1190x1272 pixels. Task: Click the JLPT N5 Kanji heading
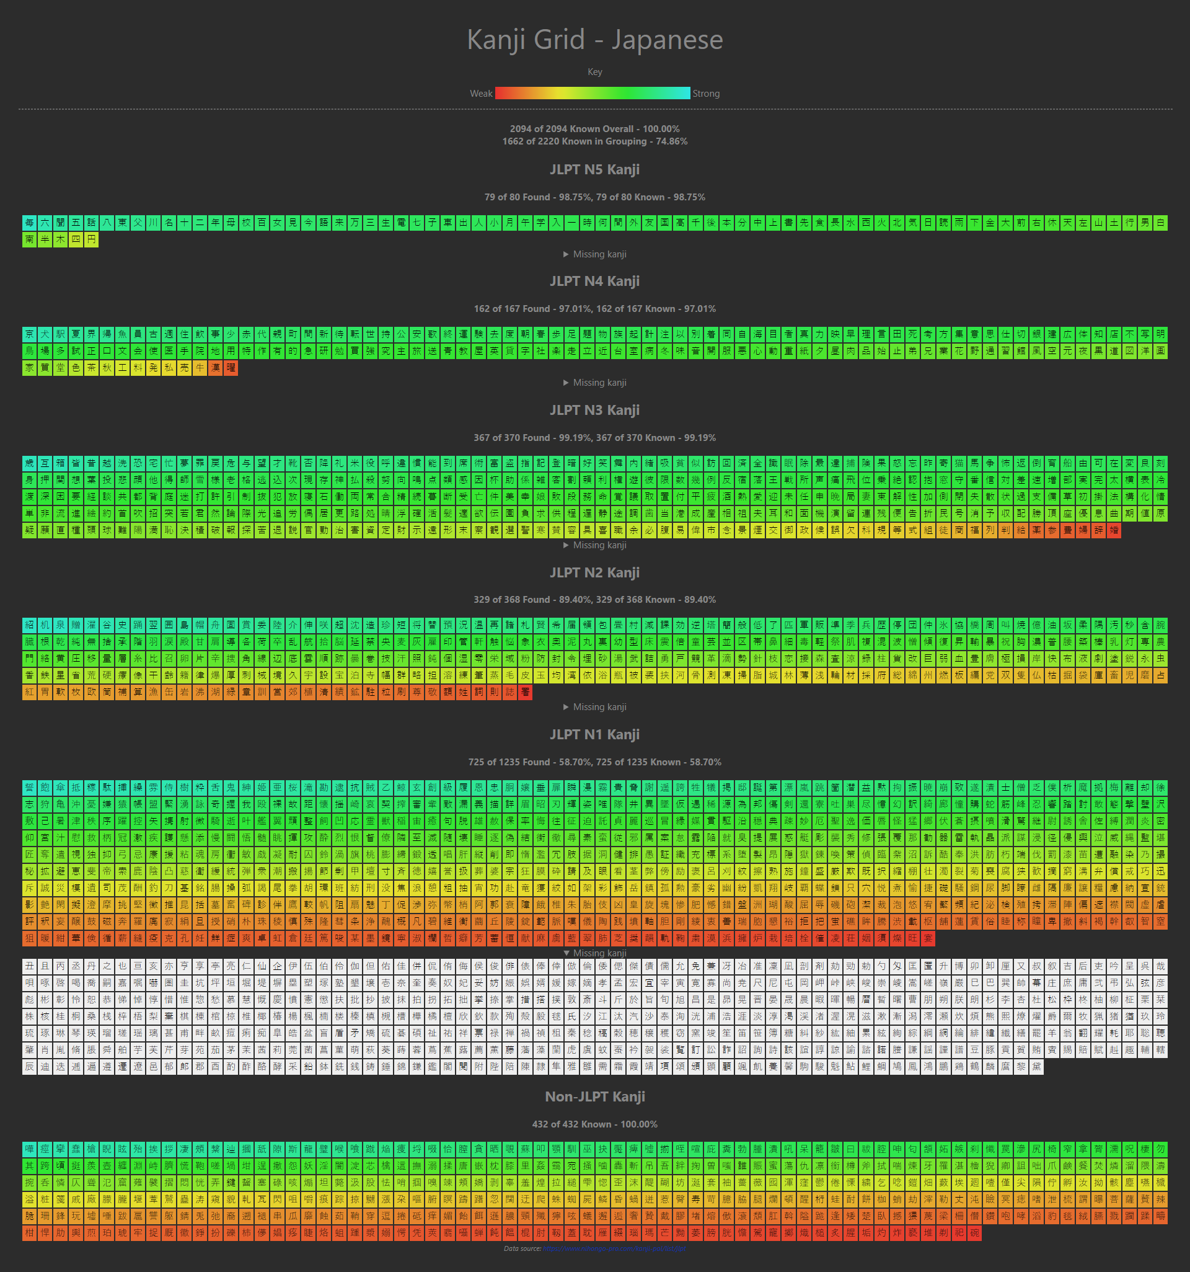[594, 169]
